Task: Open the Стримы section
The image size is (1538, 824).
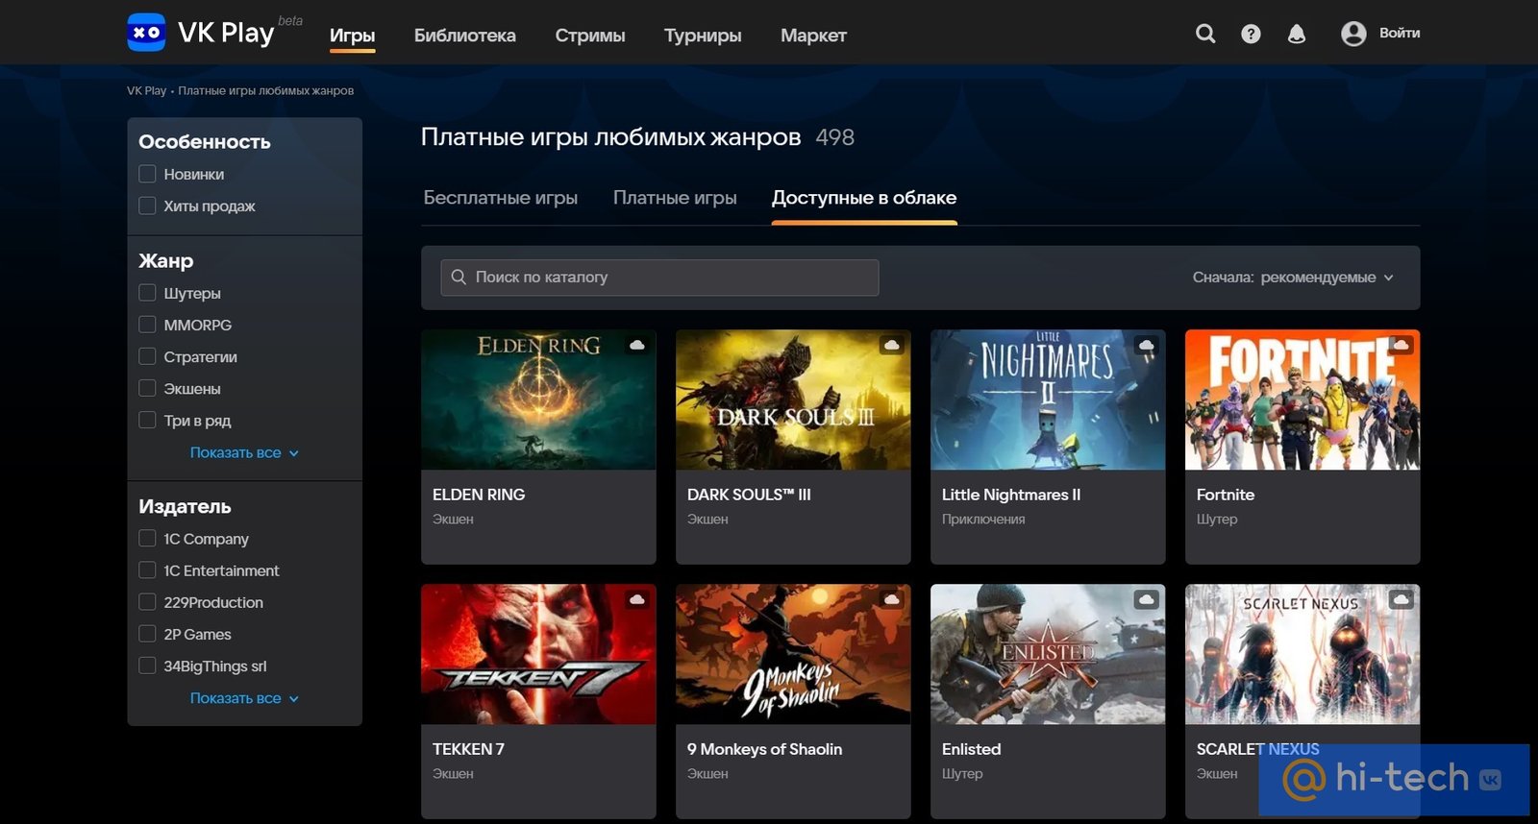Action: [x=590, y=36]
